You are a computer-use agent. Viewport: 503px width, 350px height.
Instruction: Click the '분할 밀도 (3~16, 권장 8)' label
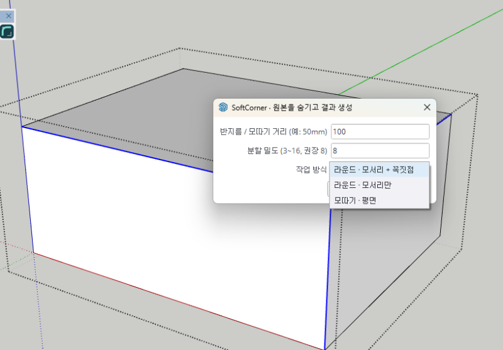[x=287, y=151]
